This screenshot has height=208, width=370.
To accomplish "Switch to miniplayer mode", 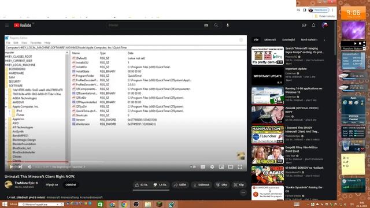I will [x=221, y=167].
